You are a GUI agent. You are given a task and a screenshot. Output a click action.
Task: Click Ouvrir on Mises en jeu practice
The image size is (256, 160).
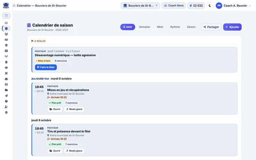click(55, 109)
